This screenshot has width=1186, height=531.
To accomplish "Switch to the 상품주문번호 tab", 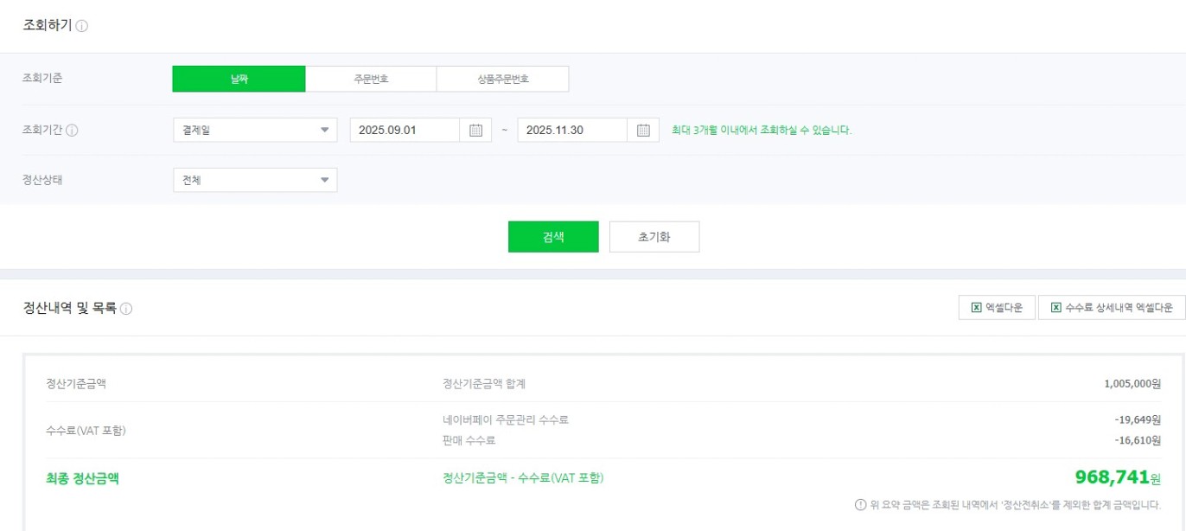I will (x=502, y=79).
